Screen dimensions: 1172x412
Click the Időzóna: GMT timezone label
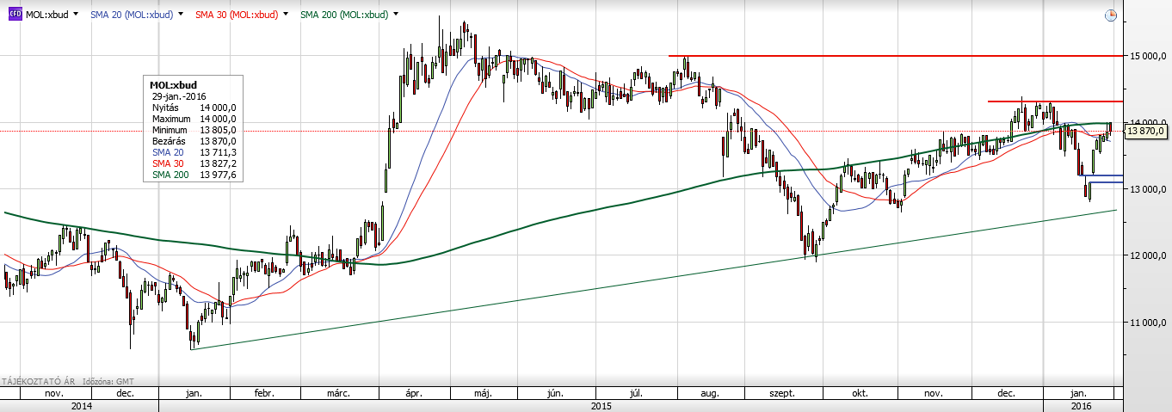[x=108, y=379]
